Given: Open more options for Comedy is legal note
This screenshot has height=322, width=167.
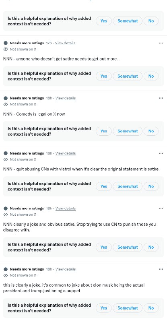Looking at the screenshot, I should (x=161, y=98).
